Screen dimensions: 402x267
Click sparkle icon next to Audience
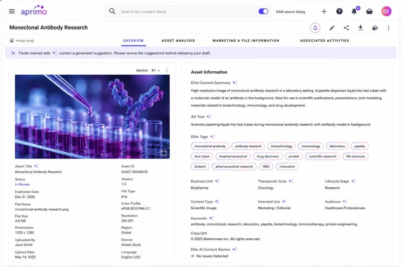345,201
